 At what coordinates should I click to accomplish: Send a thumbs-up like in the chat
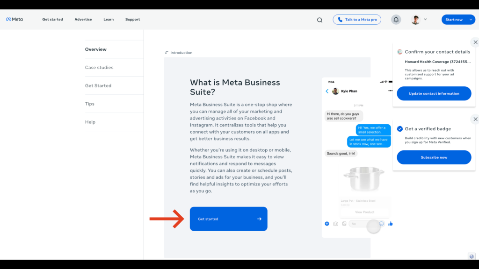[390, 224]
